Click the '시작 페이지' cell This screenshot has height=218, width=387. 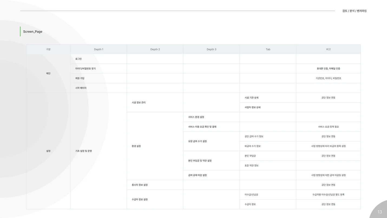coord(99,88)
